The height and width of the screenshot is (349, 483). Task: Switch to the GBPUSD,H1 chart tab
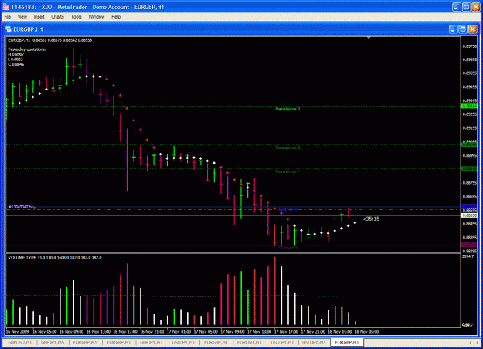(20, 342)
